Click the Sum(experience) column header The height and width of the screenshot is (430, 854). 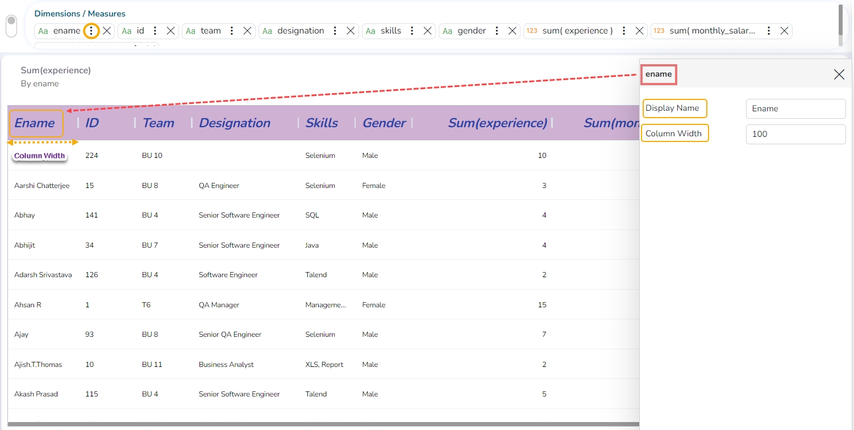(497, 123)
